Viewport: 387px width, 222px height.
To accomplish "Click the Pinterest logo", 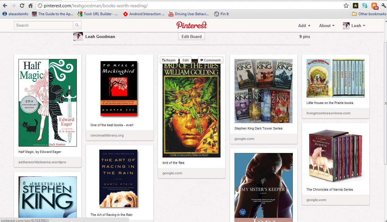I will pyautogui.click(x=191, y=25).
